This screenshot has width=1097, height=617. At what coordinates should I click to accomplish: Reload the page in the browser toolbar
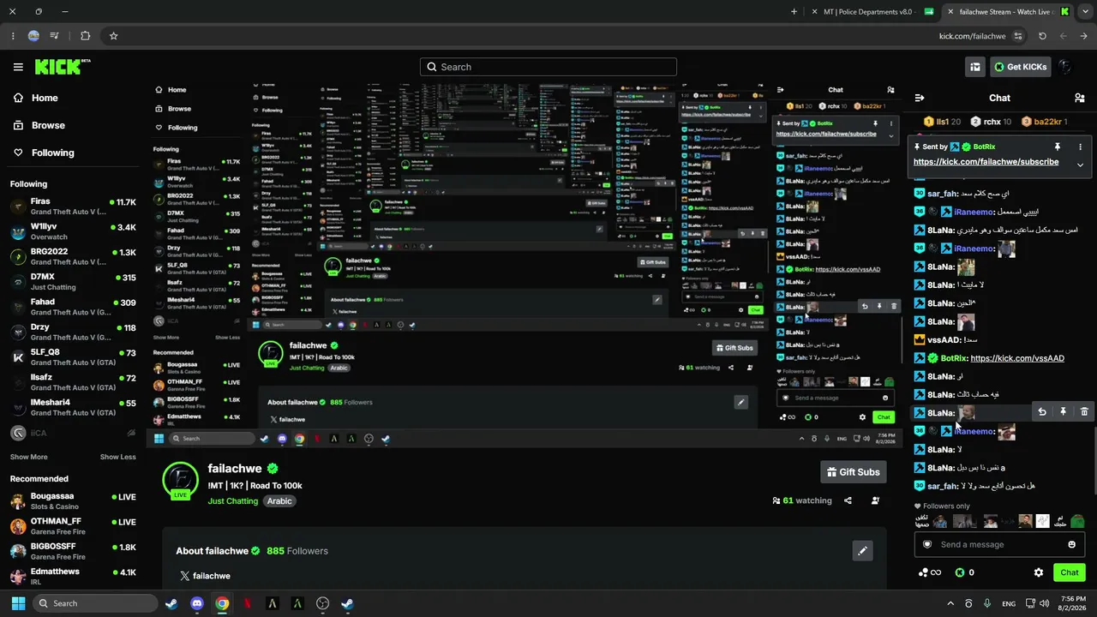[x=1042, y=36]
